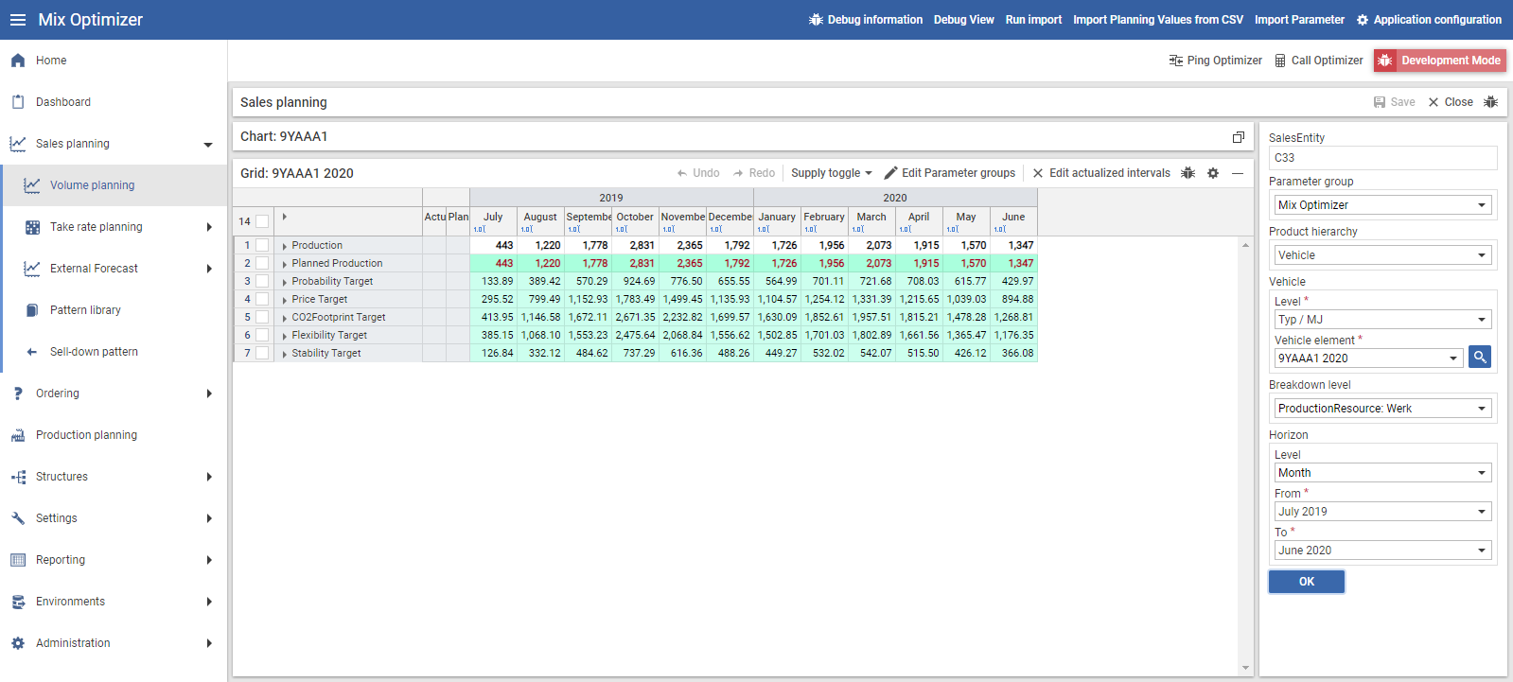
Task: Expand all rows via header arrow
Action: [x=284, y=217]
